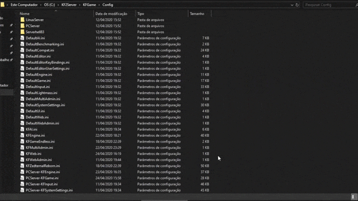The height and width of the screenshot is (201, 358).
Task: Click the 50 KB size of KFZedternalReborn.ini
Action: coord(205,166)
